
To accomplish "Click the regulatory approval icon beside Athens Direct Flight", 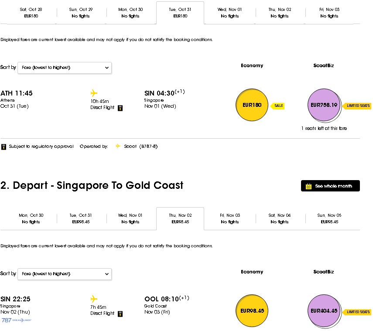I will pos(120,108).
